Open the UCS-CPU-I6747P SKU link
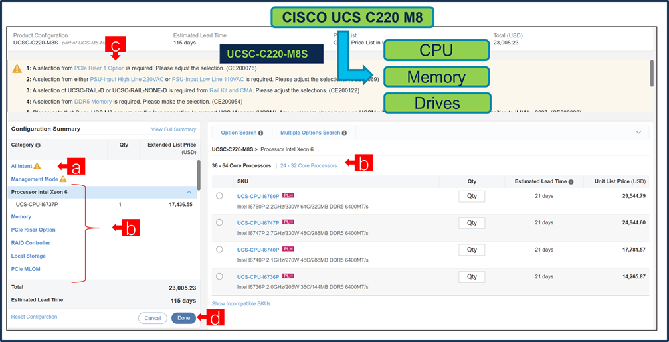Screen dimensions: 669x342 (258, 223)
